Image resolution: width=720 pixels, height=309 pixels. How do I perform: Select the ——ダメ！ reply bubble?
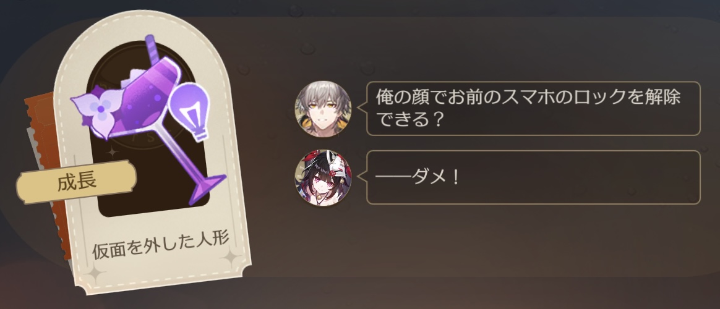(x=533, y=177)
